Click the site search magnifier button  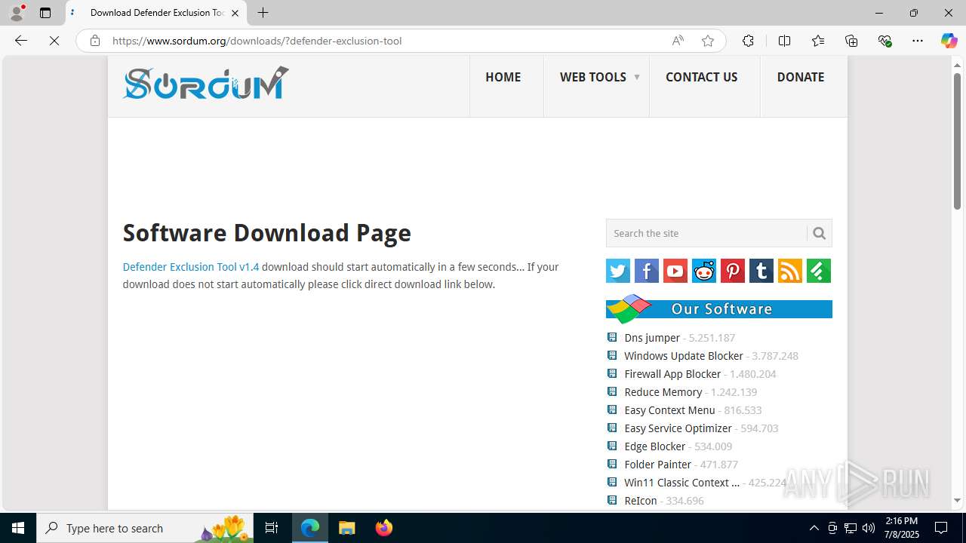[x=819, y=233]
